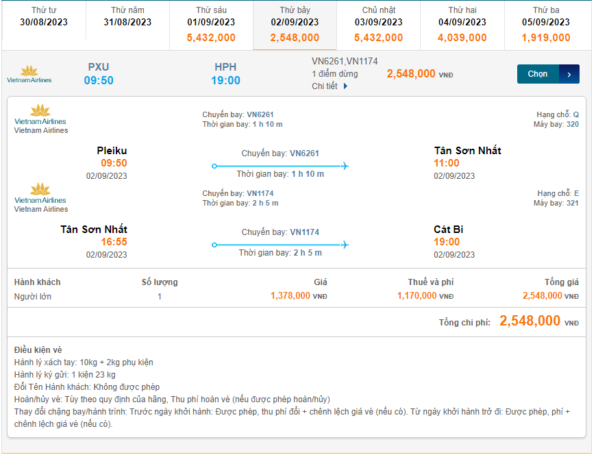This screenshot has width=596, height=455.
Task: Click Vietnam Airlines logo for flight VN1174
Action: (x=40, y=194)
